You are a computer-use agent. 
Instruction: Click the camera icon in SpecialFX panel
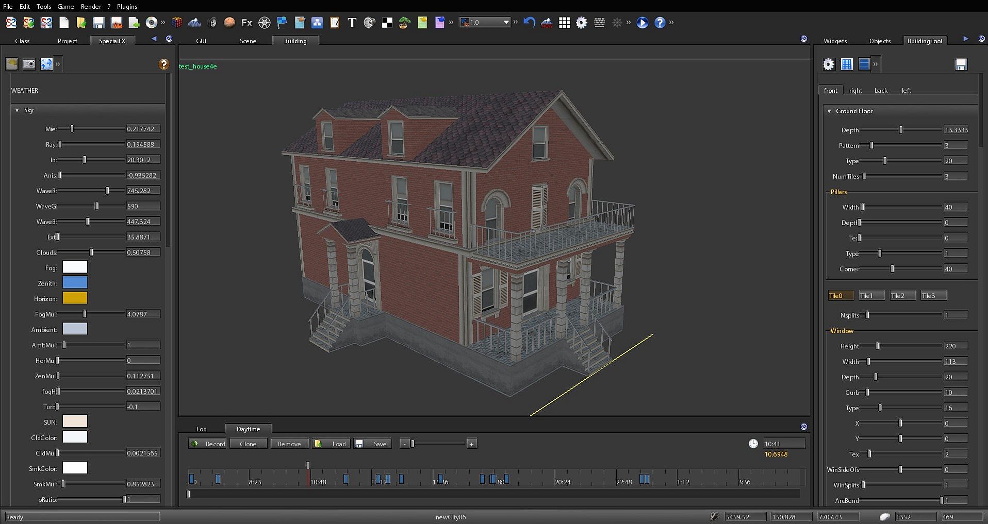pyautogui.click(x=29, y=64)
